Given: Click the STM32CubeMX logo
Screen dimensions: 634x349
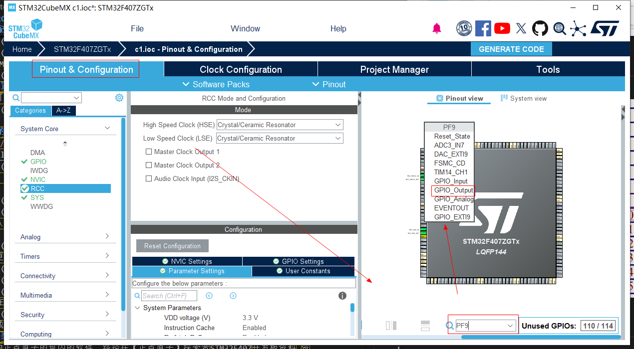Looking at the screenshot, I should click(25, 29).
